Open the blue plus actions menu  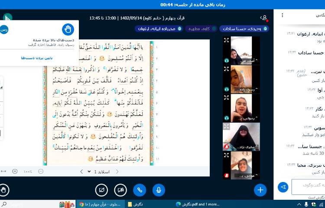[260, 190]
